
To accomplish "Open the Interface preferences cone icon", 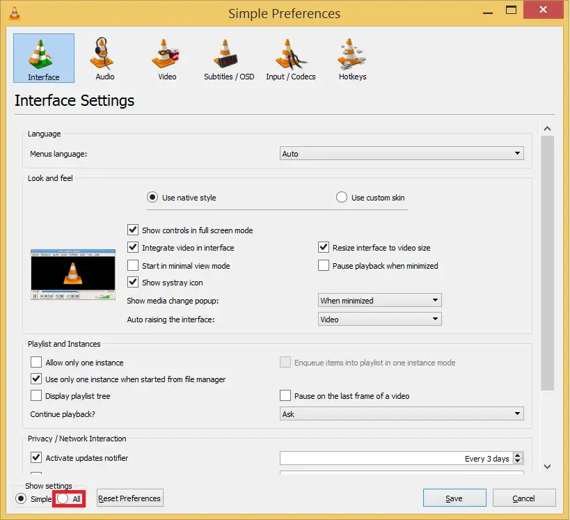I will [43, 55].
